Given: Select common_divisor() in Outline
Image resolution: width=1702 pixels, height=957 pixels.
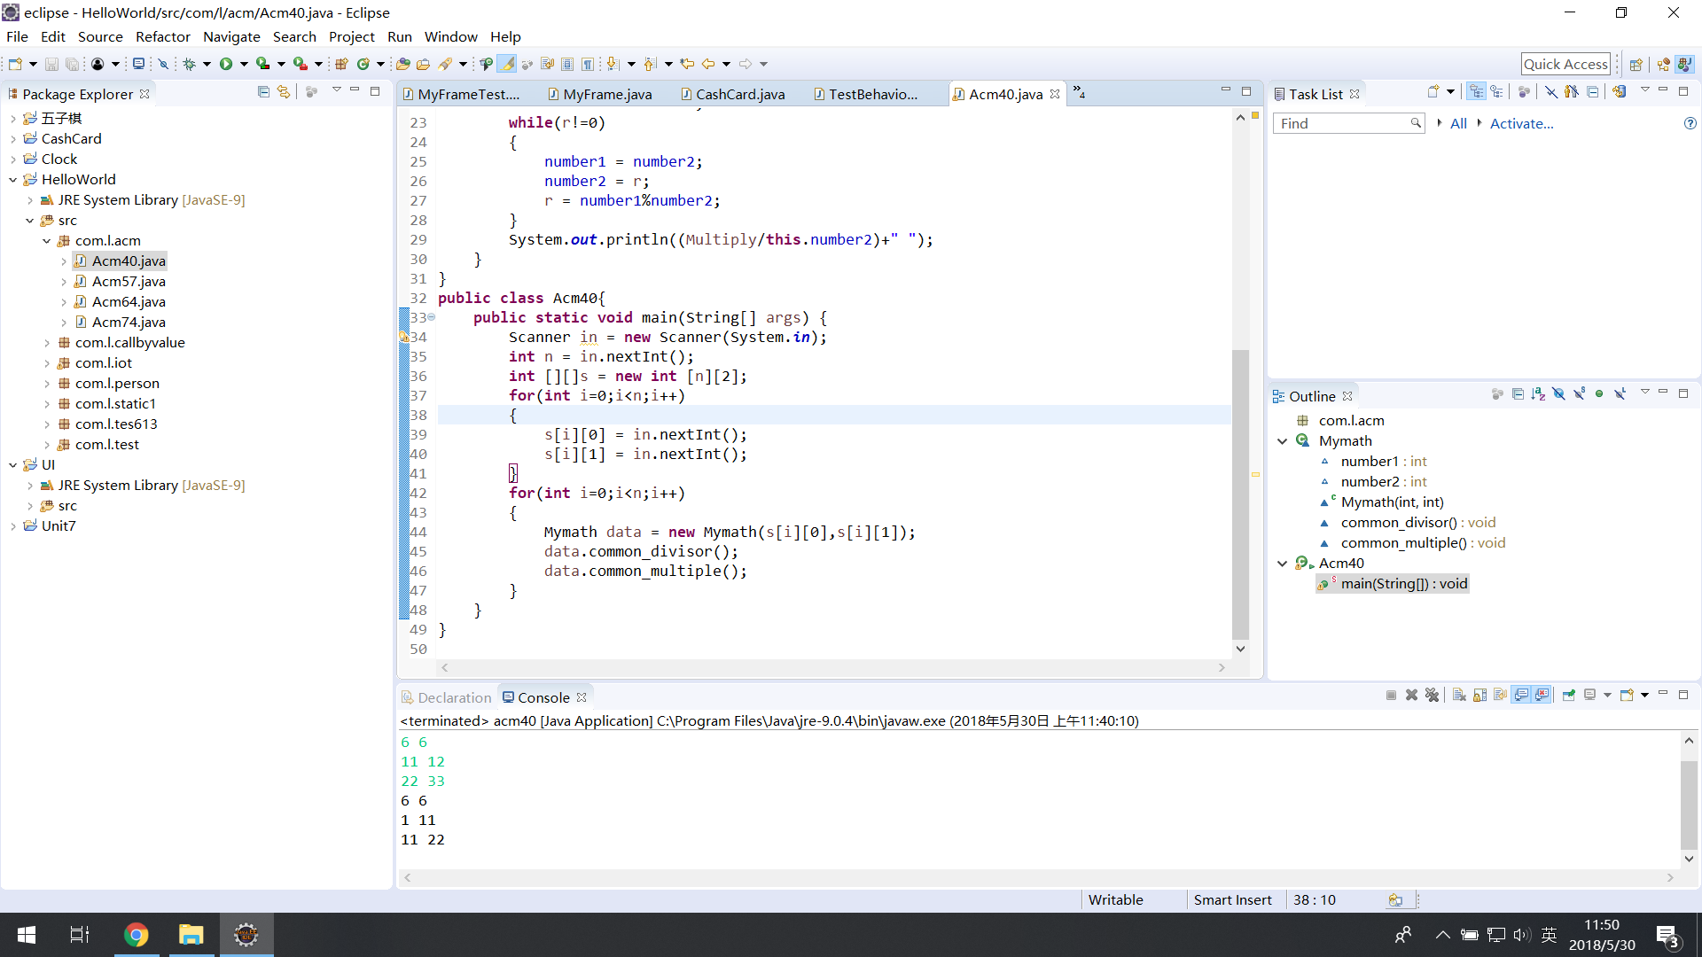Looking at the screenshot, I should click(x=1417, y=523).
